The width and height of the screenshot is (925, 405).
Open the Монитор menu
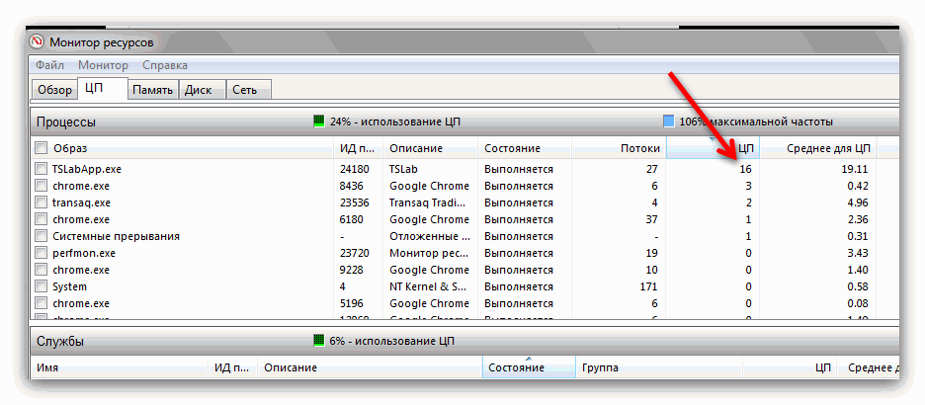click(103, 65)
